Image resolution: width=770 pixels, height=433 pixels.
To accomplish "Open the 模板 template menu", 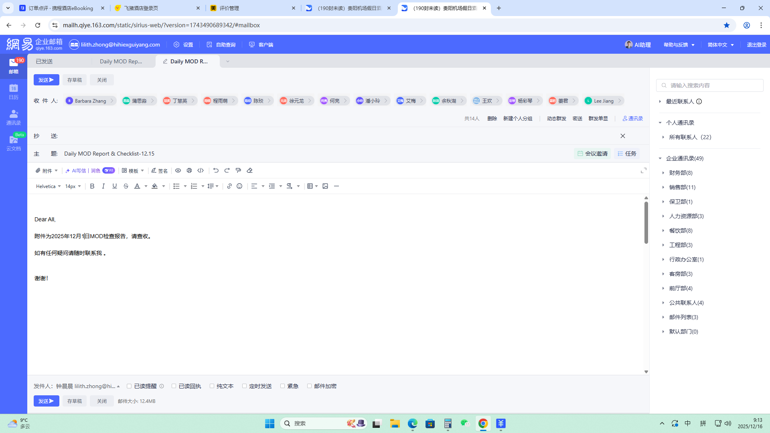I will 133,170.
